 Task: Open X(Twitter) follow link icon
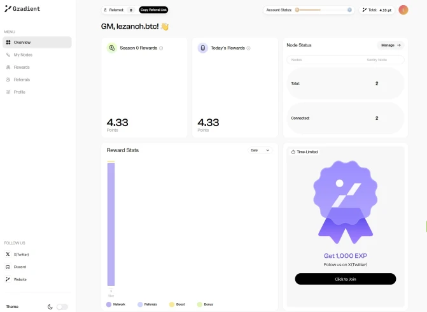[8, 254]
